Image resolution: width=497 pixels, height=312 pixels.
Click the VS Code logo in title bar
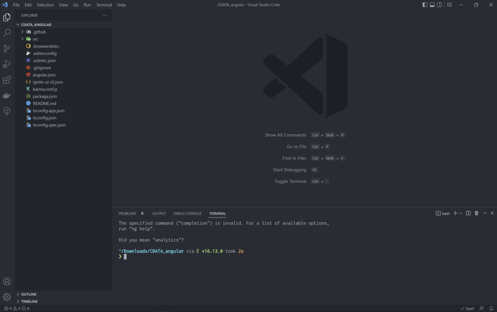click(x=5, y=5)
